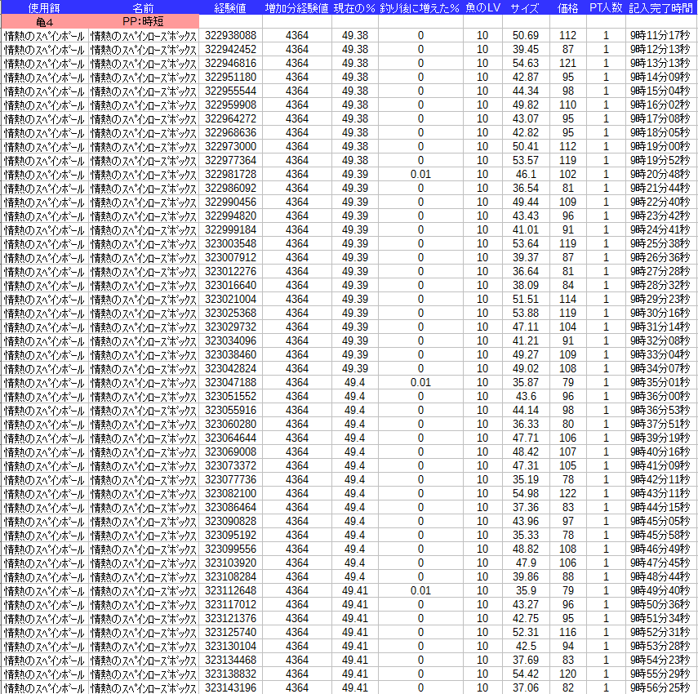
Task: Click the 現在の% column header
Action: pyautogui.click(x=355, y=7)
